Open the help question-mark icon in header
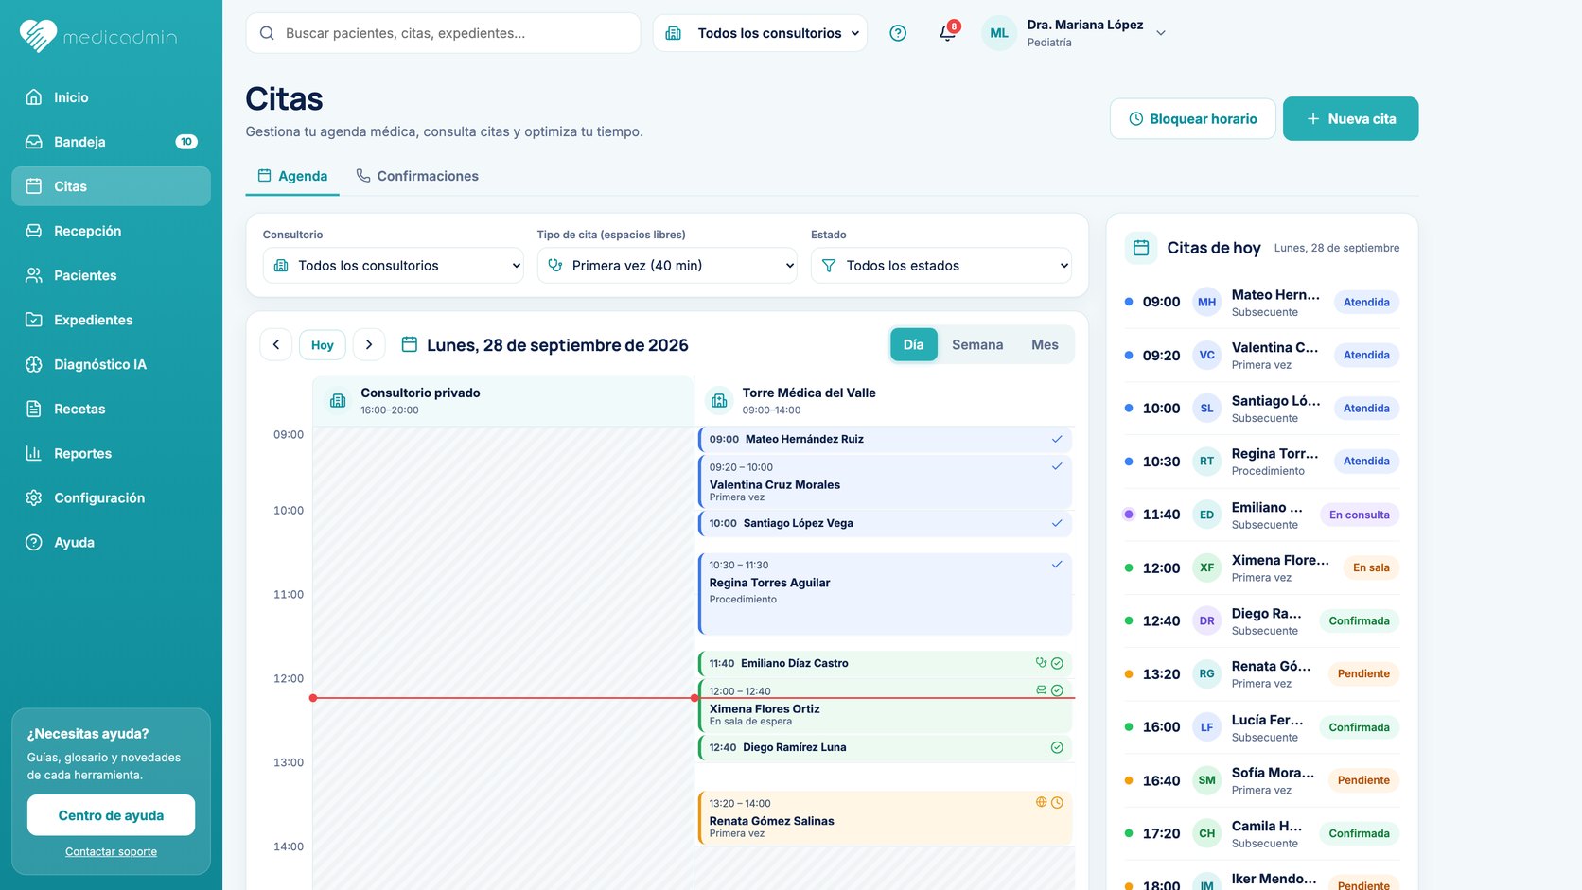The height and width of the screenshot is (890, 1582). 898,33
